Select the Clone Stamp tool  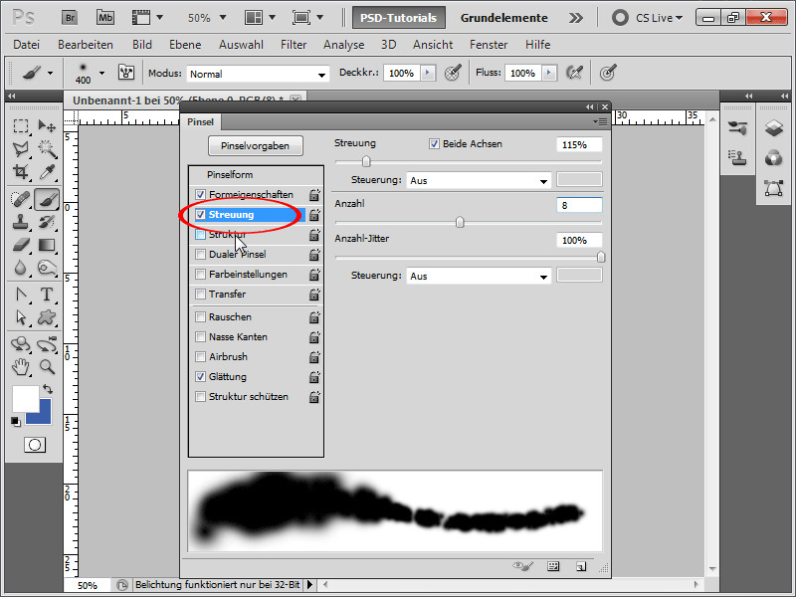(21, 222)
